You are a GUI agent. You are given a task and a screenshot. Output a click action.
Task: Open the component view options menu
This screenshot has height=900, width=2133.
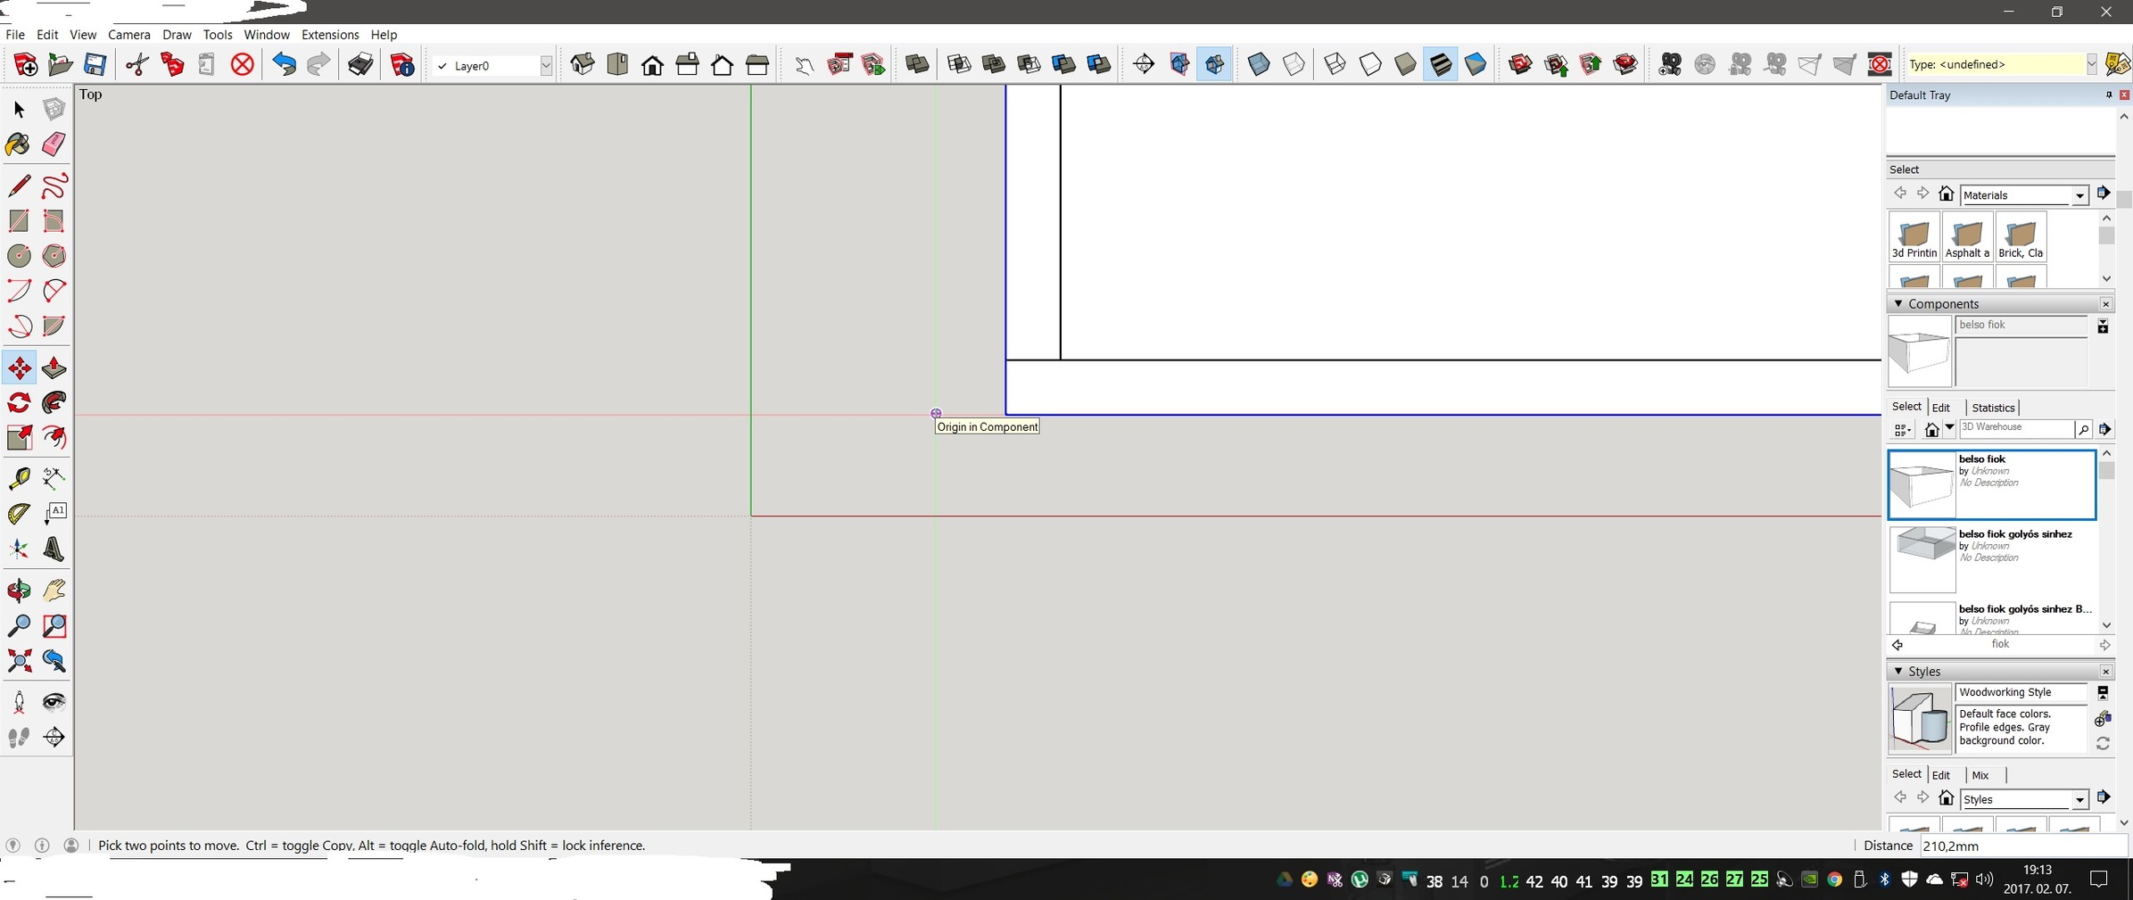pyautogui.click(x=1902, y=430)
